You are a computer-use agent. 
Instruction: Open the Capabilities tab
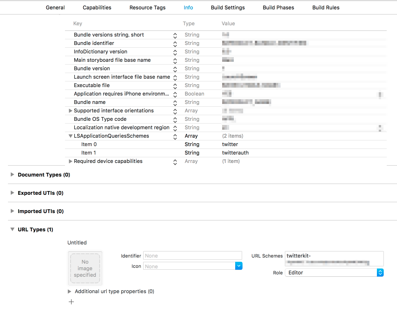[97, 7]
